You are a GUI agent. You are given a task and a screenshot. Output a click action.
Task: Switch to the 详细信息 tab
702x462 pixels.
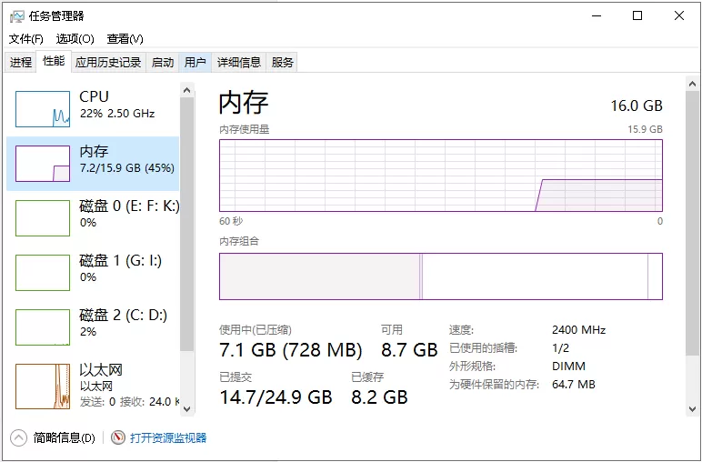tap(238, 63)
